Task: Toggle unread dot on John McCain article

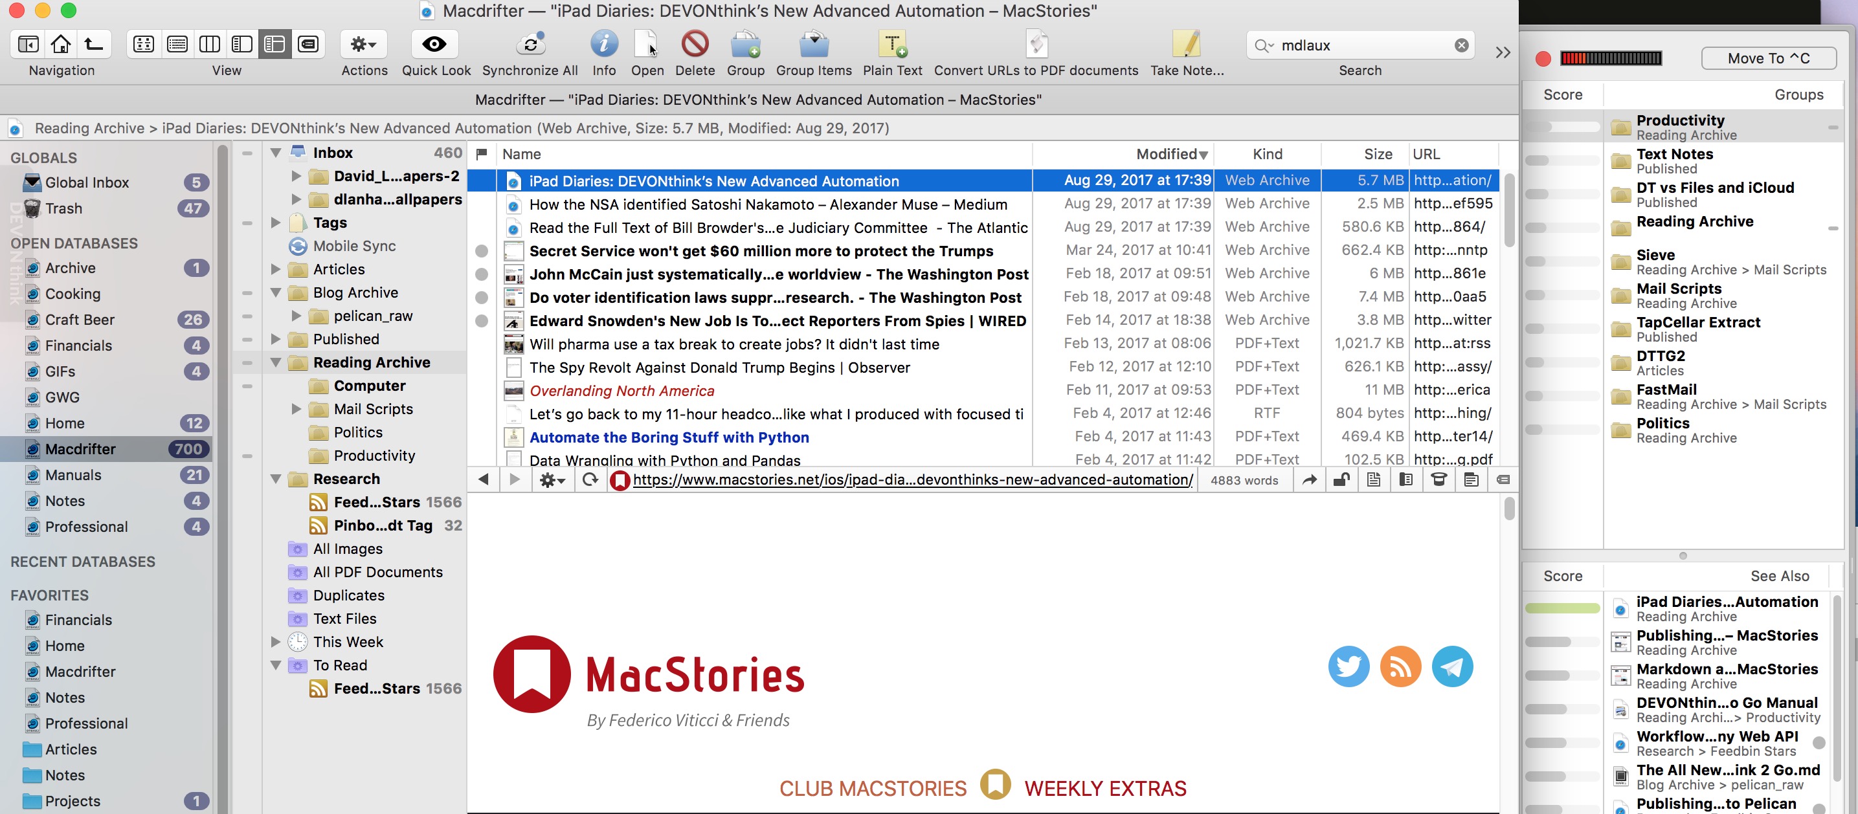Action: (481, 275)
